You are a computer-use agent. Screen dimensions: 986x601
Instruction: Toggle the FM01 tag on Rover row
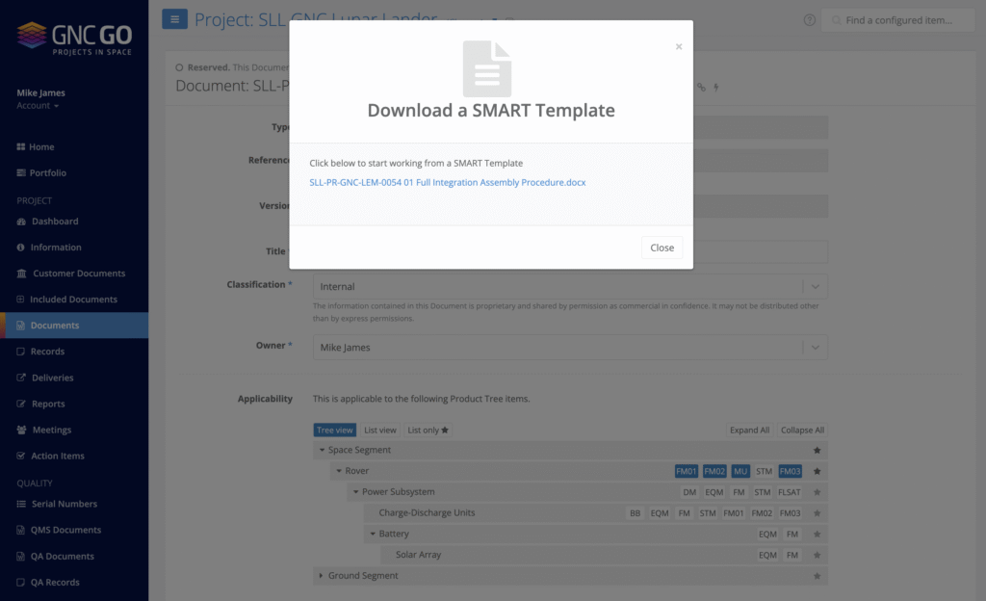click(686, 471)
